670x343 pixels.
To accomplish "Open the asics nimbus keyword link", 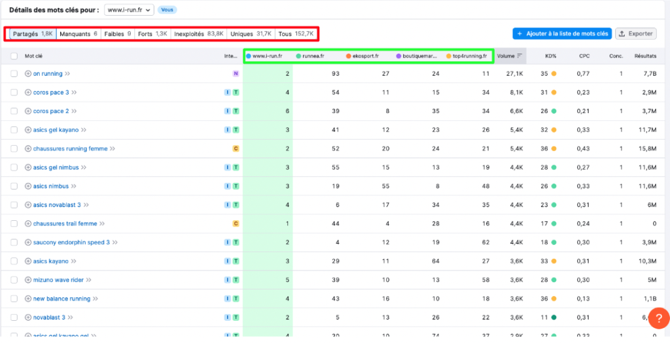I will (x=51, y=186).
